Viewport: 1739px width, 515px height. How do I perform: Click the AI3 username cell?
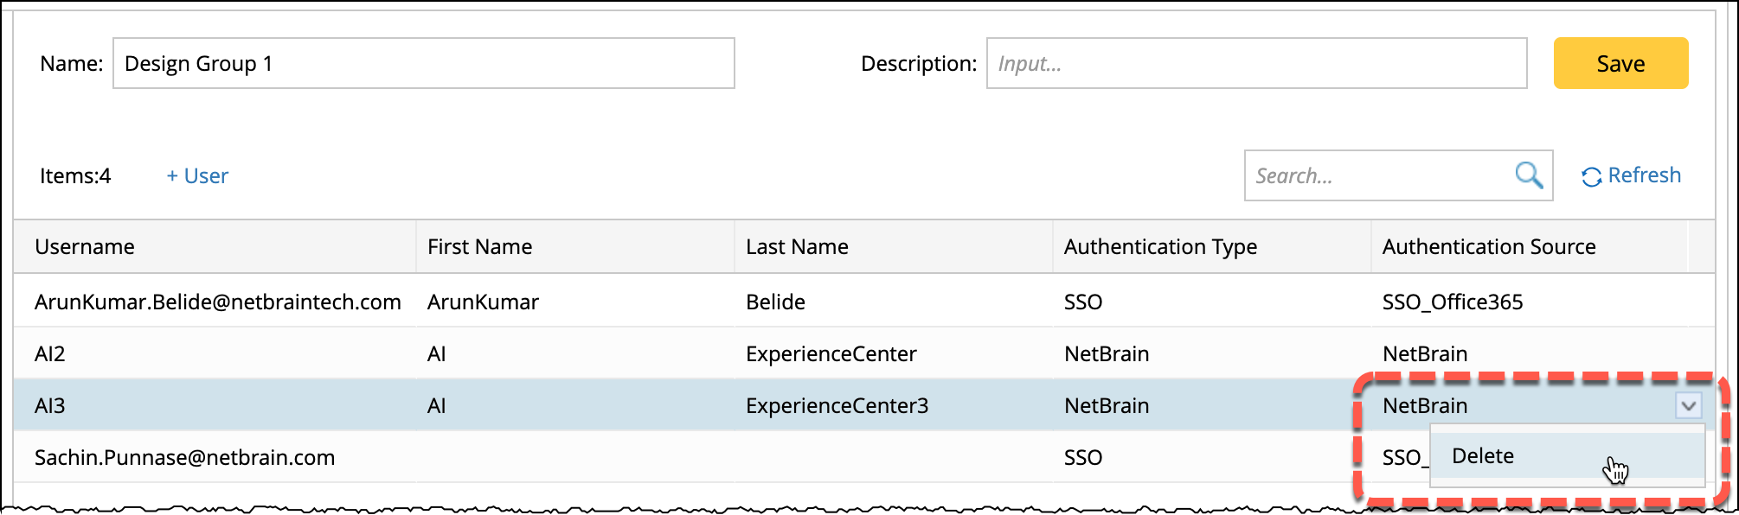(50, 405)
